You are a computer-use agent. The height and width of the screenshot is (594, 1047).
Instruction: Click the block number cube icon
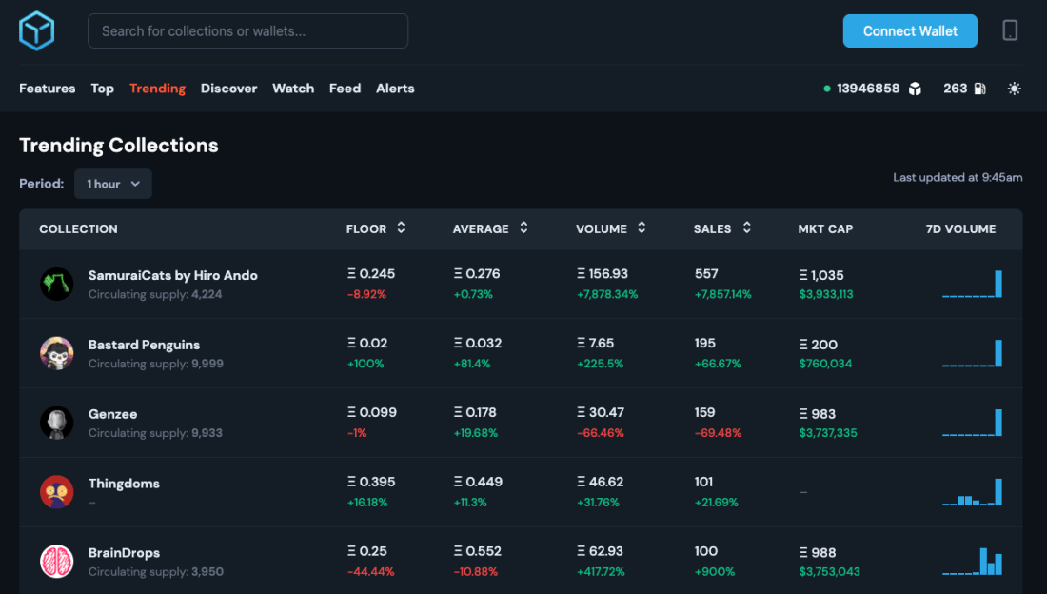point(915,89)
